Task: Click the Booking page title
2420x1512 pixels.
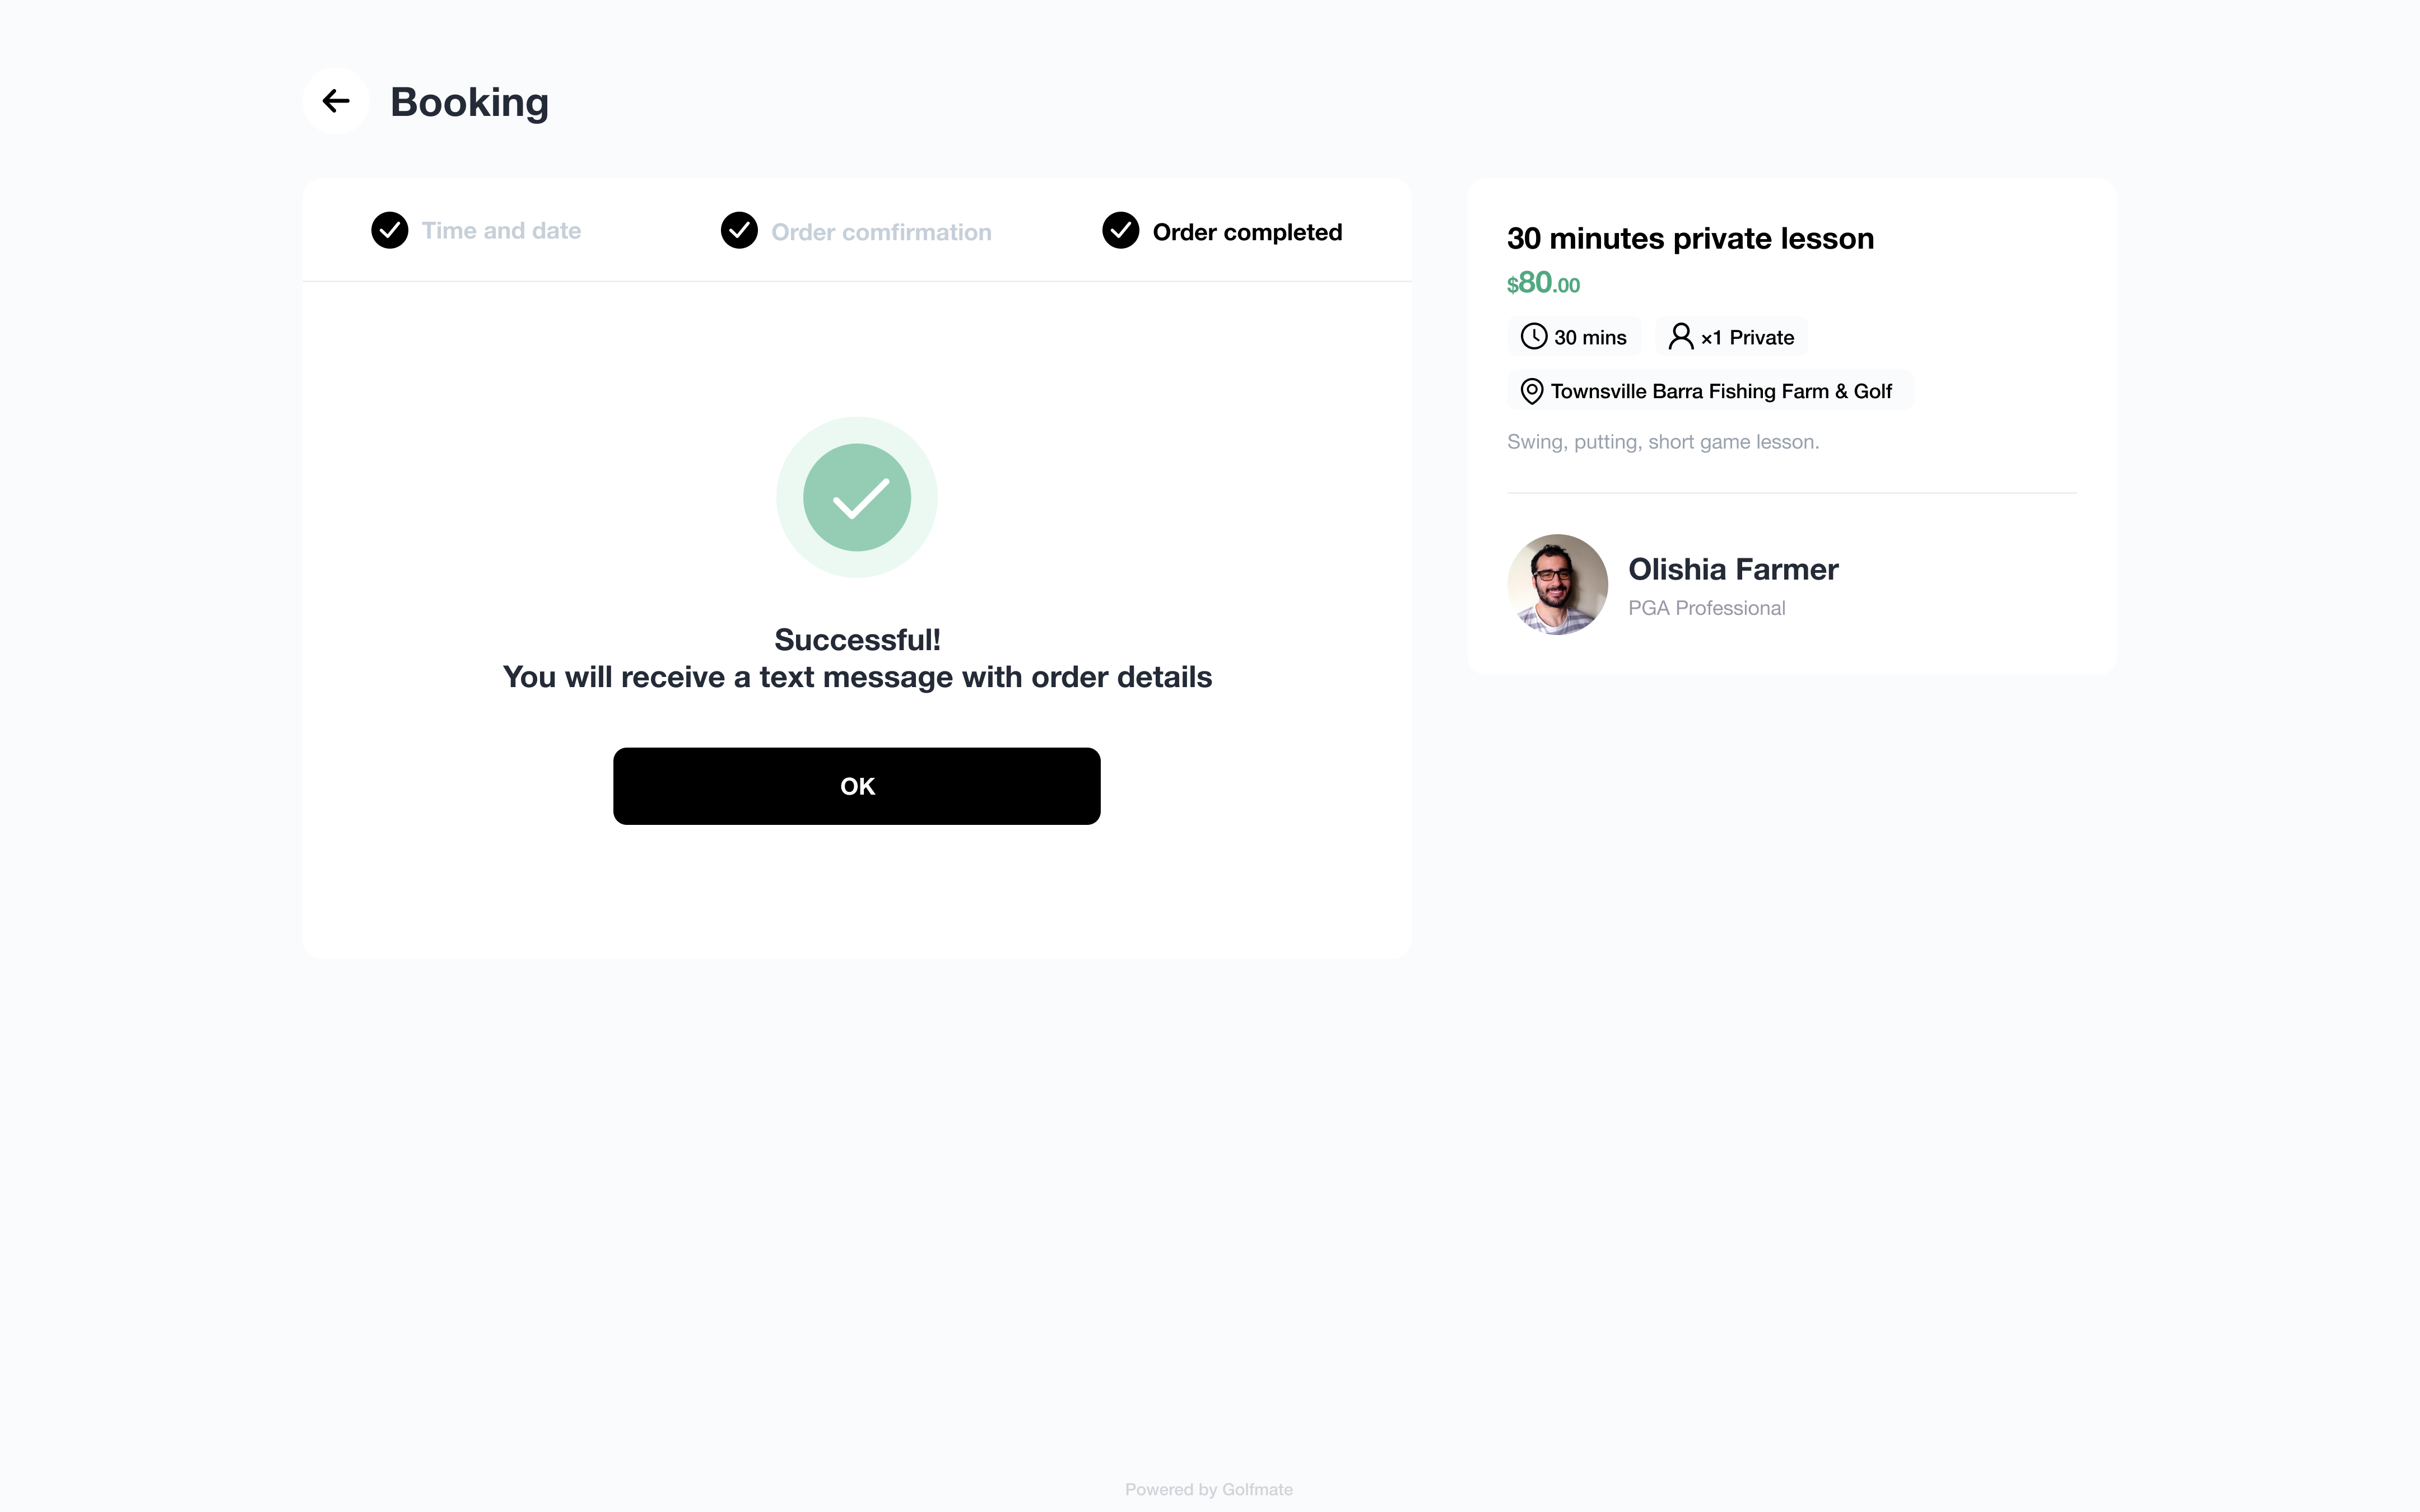Action: coord(469,102)
